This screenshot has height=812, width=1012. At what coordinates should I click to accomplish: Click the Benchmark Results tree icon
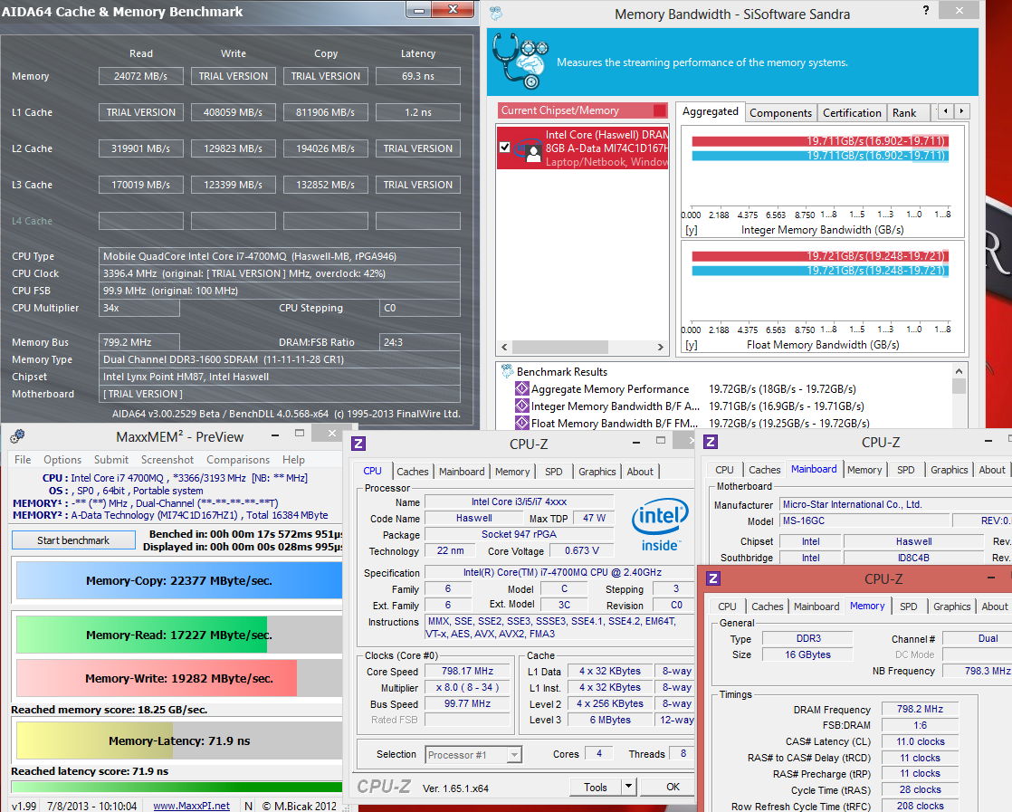pos(507,371)
